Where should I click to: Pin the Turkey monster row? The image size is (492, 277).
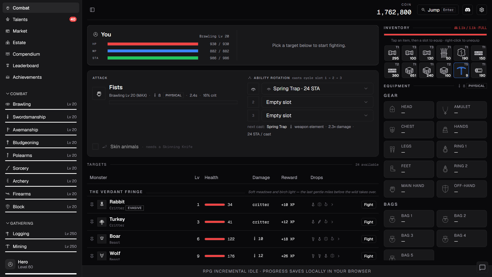[92, 222]
